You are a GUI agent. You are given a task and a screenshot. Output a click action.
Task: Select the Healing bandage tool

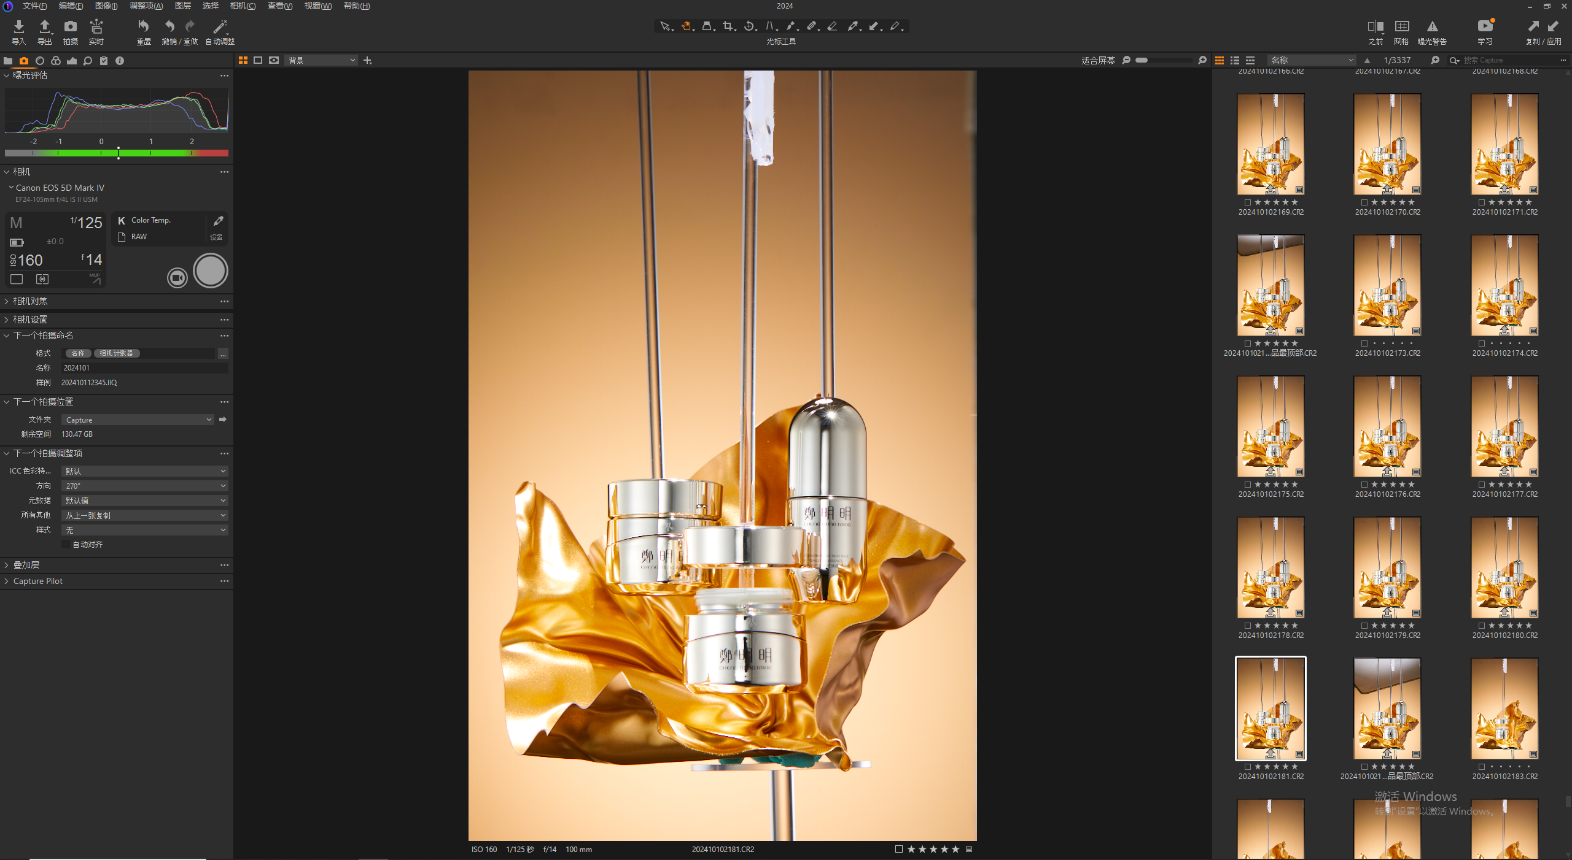click(x=812, y=26)
